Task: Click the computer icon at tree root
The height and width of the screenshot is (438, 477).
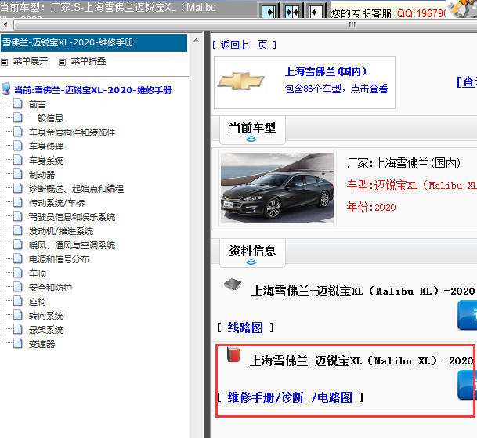Action: pos(6,89)
